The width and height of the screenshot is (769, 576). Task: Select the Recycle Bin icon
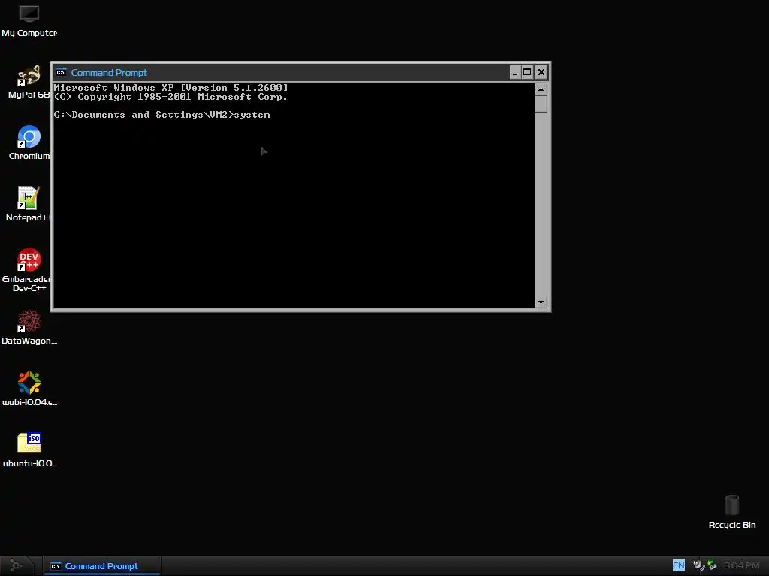click(x=731, y=511)
